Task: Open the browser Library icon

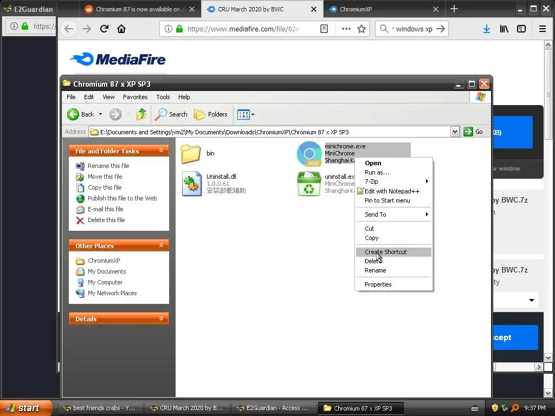Action: [x=504, y=29]
